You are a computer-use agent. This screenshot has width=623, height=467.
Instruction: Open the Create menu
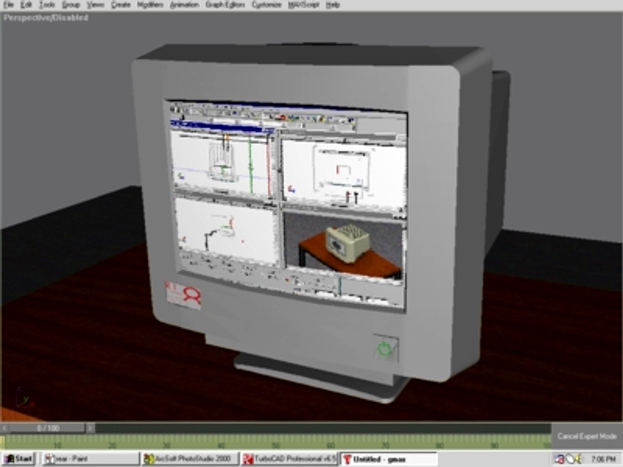pyautogui.click(x=121, y=5)
